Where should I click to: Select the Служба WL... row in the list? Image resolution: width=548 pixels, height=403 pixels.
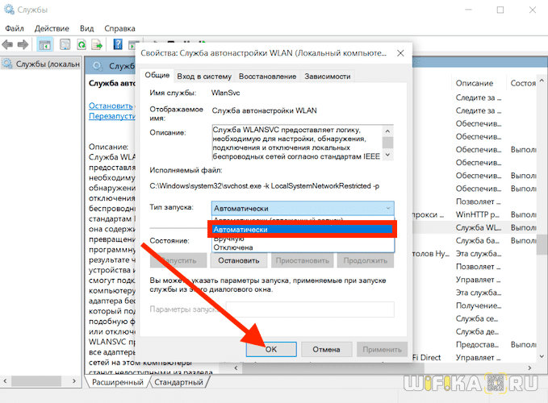coord(478,227)
